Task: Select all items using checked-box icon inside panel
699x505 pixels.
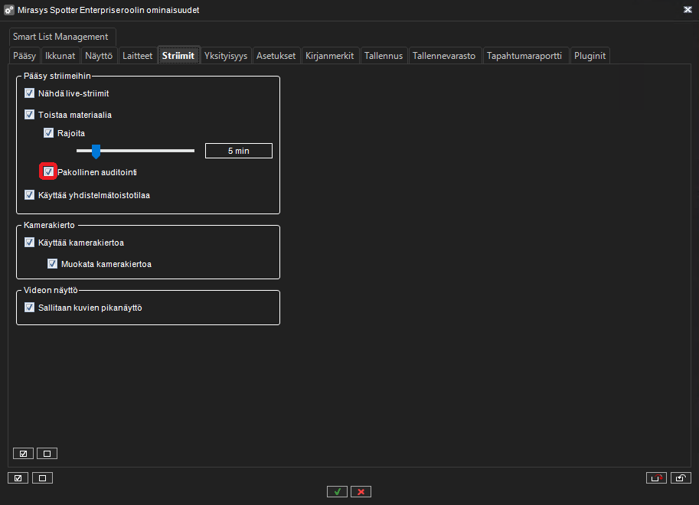Action: 22,453
